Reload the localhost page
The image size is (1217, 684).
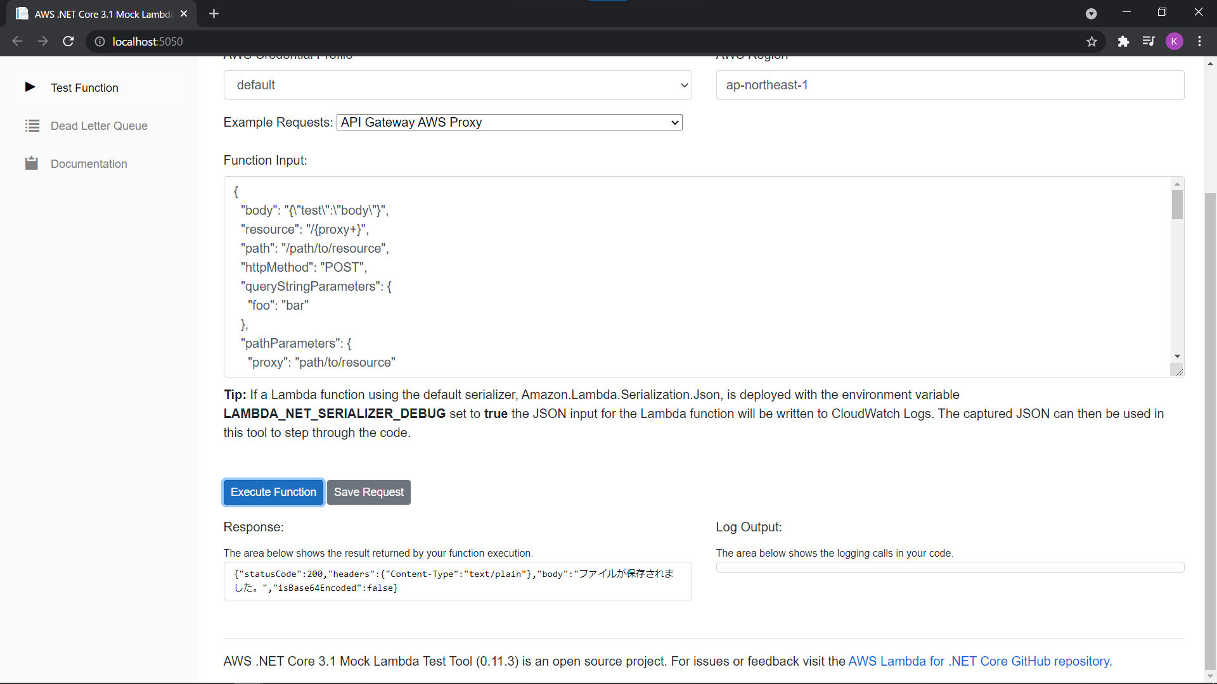pos(68,41)
